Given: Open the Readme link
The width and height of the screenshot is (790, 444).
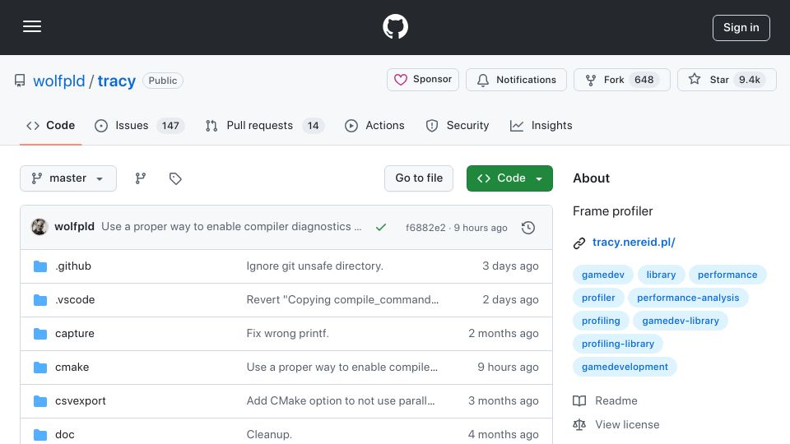Looking at the screenshot, I should [605, 400].
